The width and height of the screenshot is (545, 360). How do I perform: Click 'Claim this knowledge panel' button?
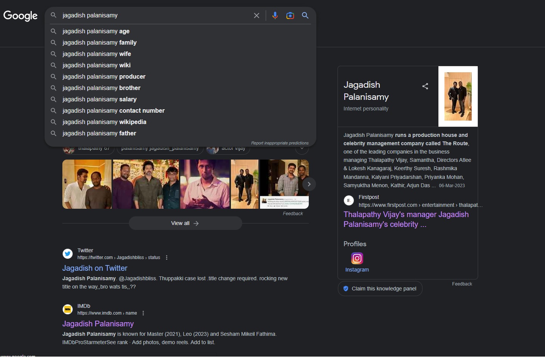click(x=380, y=289)
